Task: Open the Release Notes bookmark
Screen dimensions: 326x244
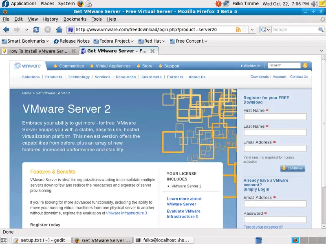Action: click(72, 41)
